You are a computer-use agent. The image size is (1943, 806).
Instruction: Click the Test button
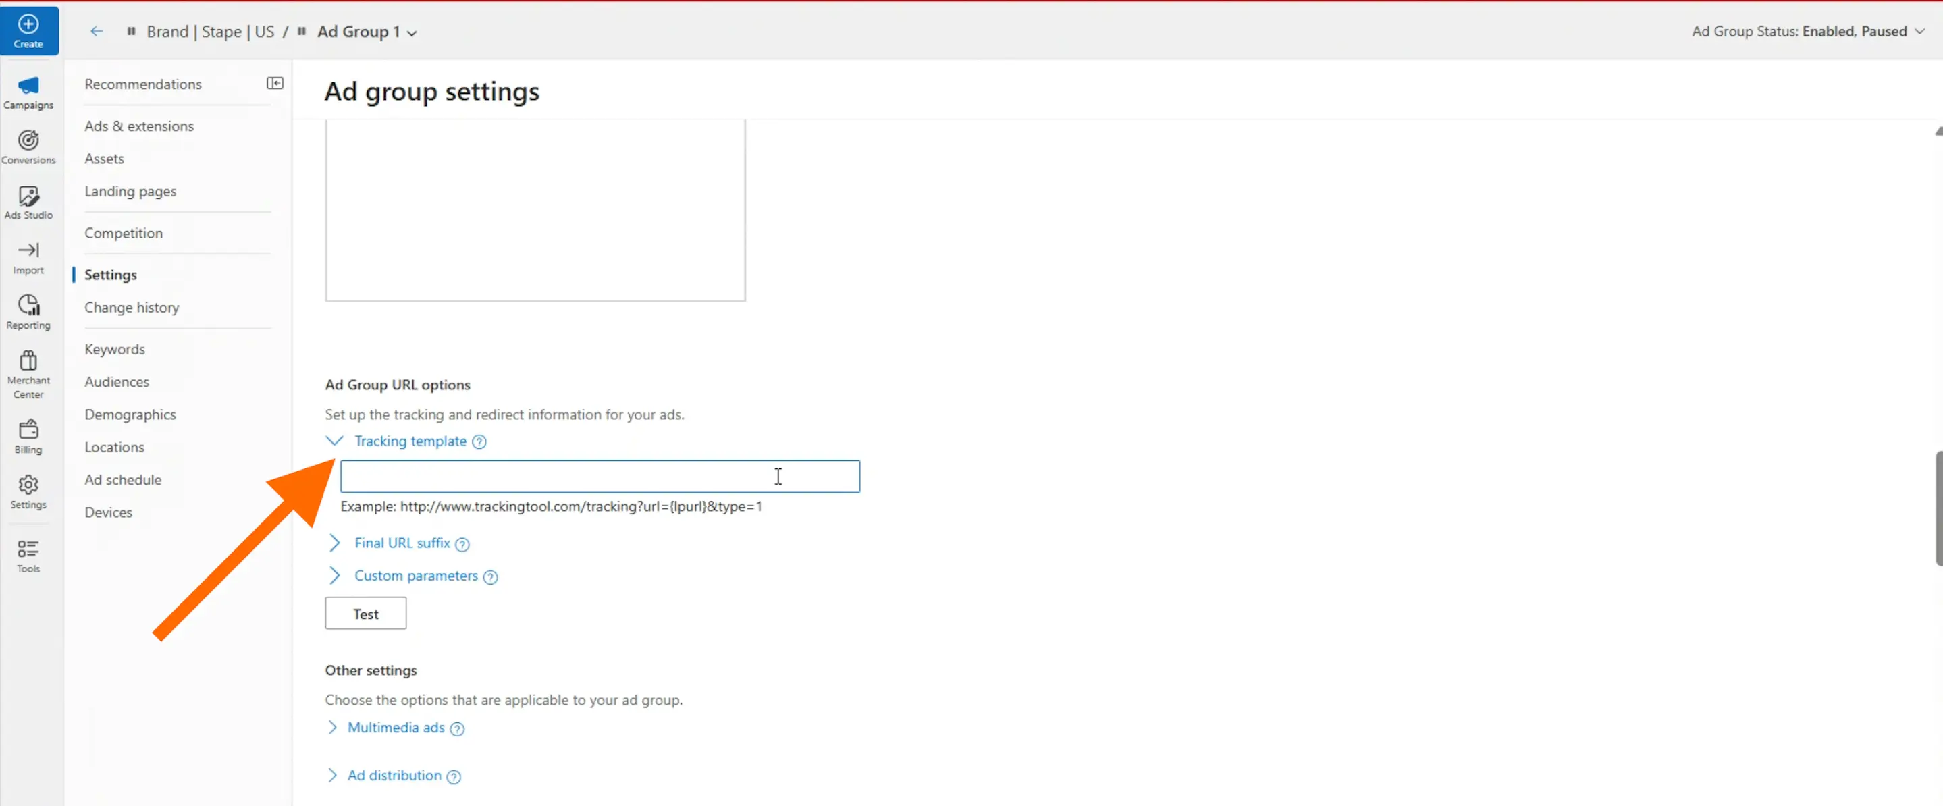[x=366, y=614]
